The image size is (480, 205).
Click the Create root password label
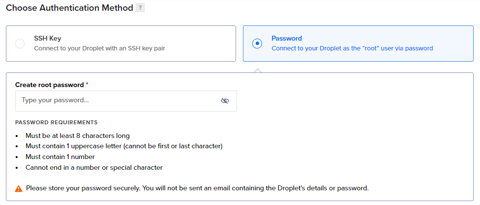click(49, 85)
